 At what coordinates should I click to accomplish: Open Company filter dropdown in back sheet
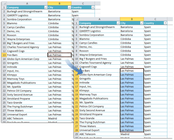(x=46, y=8)
